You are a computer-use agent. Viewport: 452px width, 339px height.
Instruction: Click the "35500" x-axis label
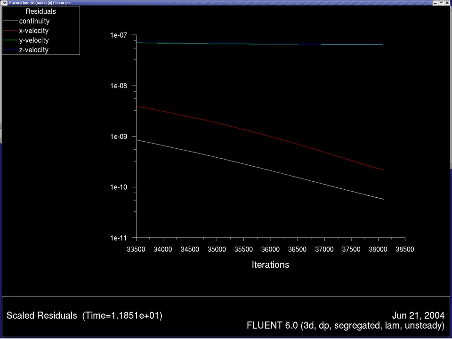[x=243, y=250]
